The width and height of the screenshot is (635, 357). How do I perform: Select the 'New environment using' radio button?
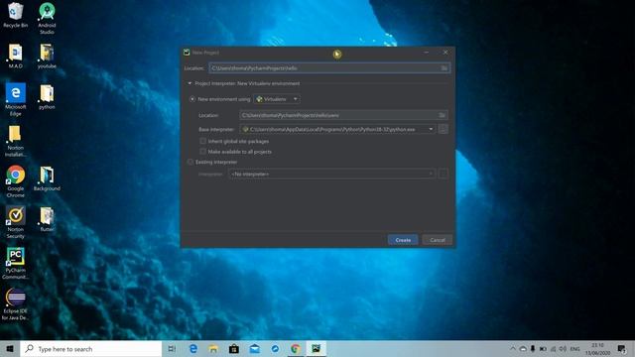191,99
